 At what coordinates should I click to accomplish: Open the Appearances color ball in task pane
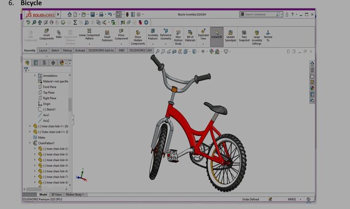click(312, 88)
